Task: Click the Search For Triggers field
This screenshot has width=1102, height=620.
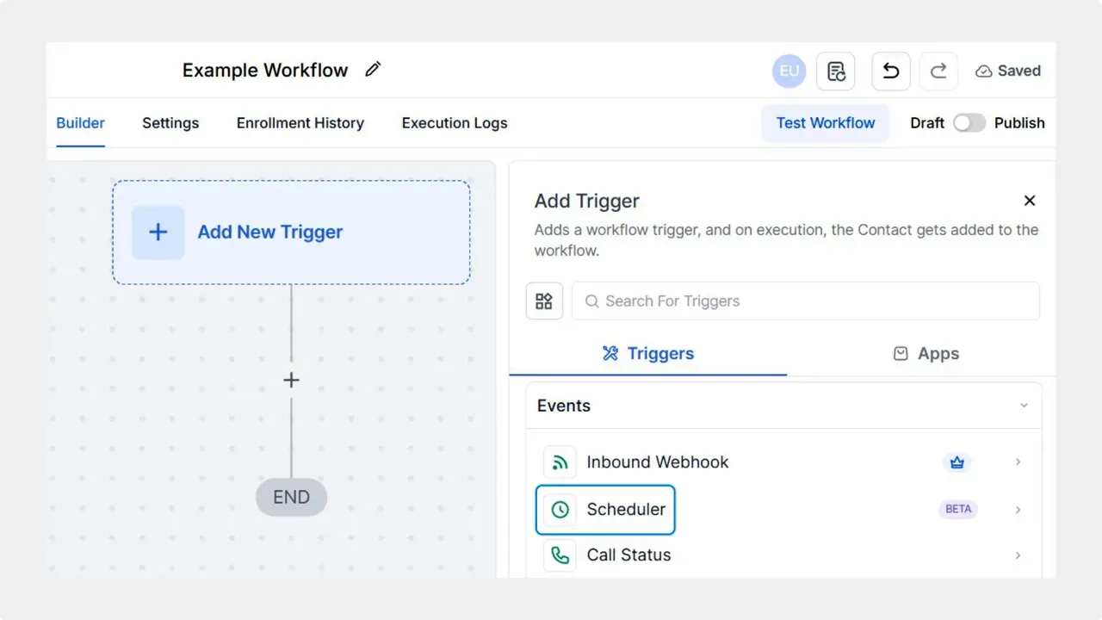Action: tap(805, 301)
